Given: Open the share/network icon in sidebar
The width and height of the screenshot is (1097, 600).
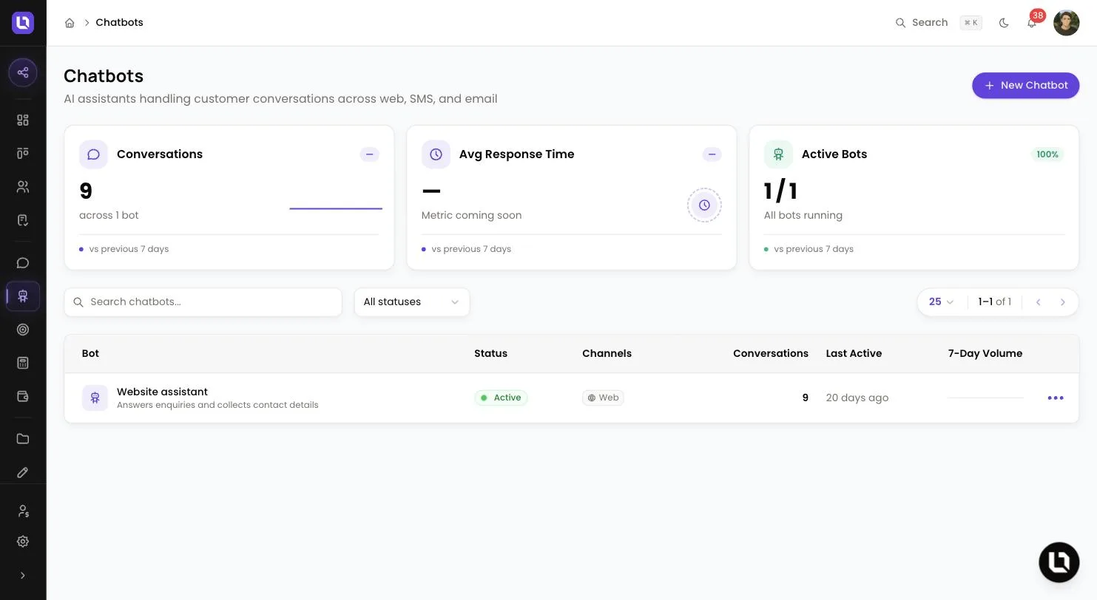Looking at the screenshot, I should click(23, 72).
